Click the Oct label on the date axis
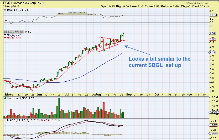Screen dimensions: 219x140 pyautogui.click(x=157, y=94)
